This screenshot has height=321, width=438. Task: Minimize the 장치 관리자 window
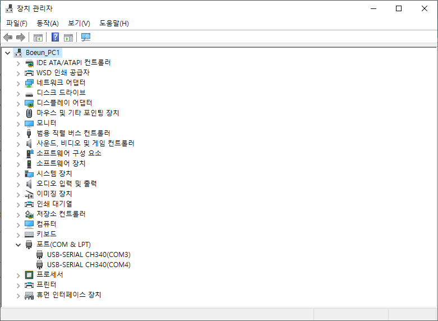[x=374, y=8]
